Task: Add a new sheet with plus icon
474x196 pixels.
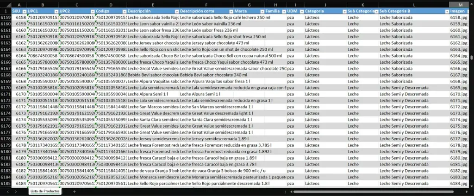Action: [74, 191]
